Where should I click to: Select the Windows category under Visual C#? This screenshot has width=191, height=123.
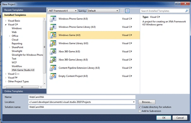point(16,28)
